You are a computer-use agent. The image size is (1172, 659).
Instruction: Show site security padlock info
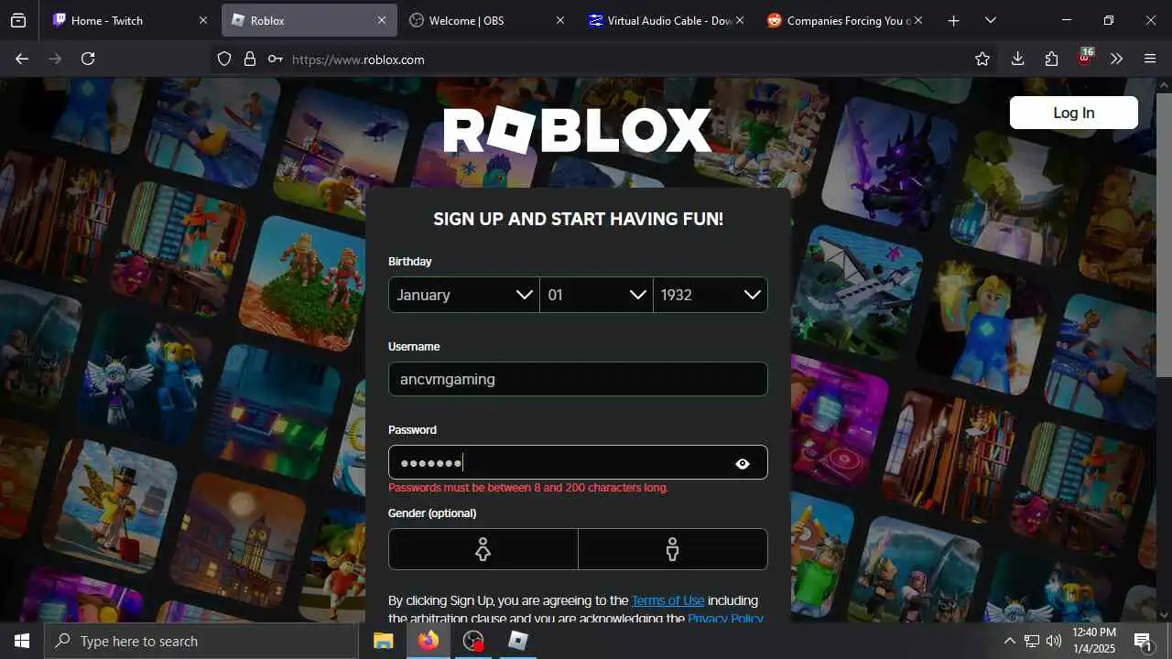pyautogui.click(x=250, y=59)
